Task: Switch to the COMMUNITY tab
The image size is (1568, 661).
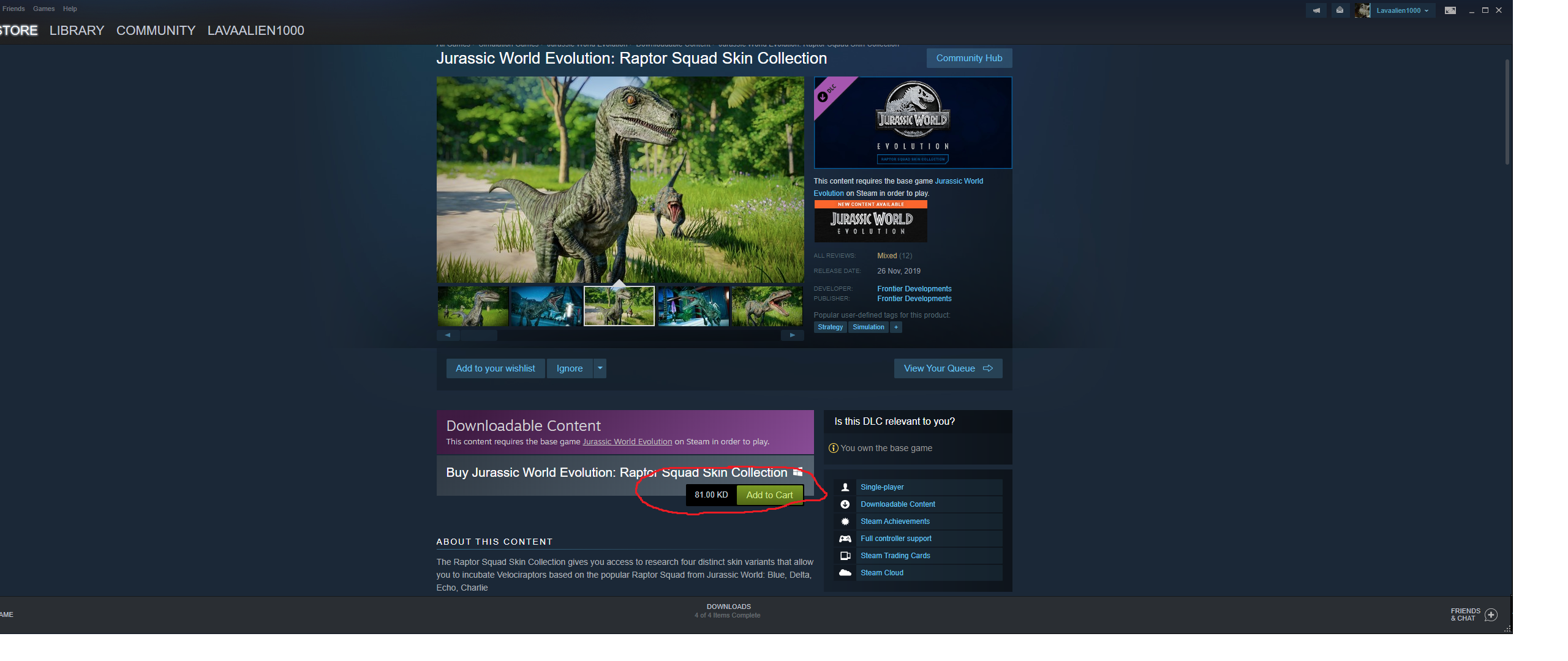Action: [156, 30]
